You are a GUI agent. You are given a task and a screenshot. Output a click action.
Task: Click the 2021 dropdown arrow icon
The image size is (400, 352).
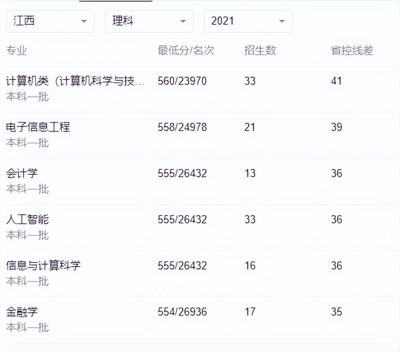[282, 21]
